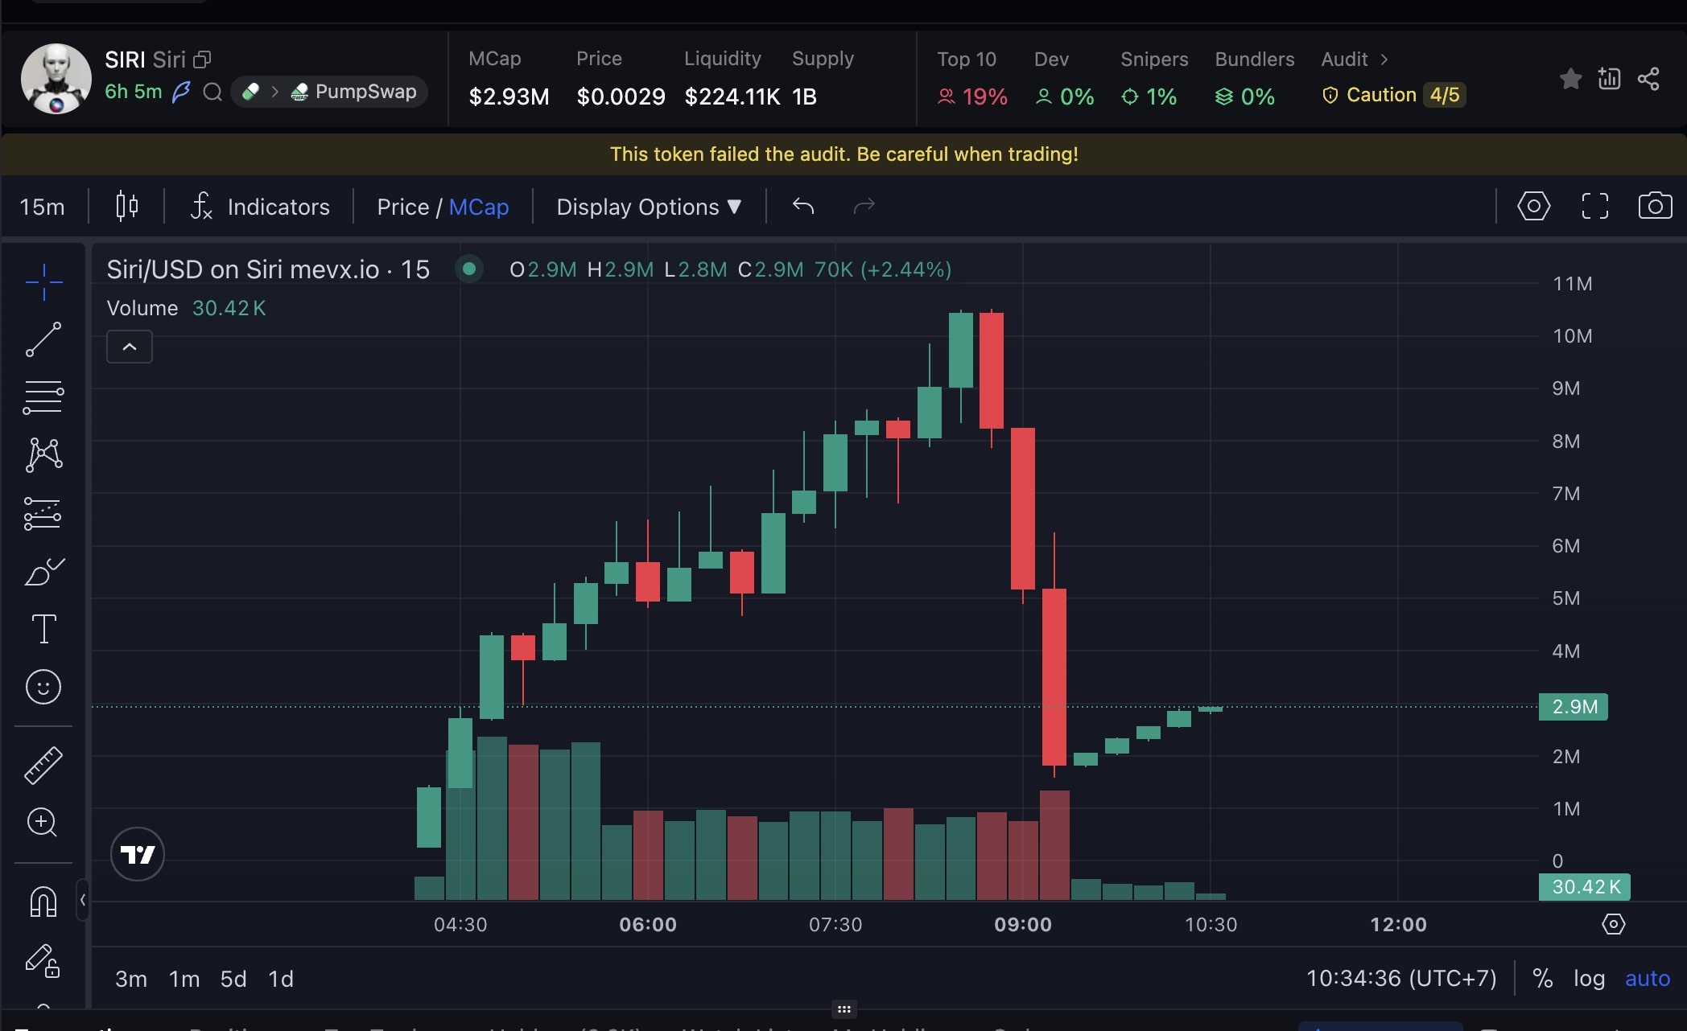Open the Indicators dialog
1687x1031 pixels.
[x=260, y=207]
